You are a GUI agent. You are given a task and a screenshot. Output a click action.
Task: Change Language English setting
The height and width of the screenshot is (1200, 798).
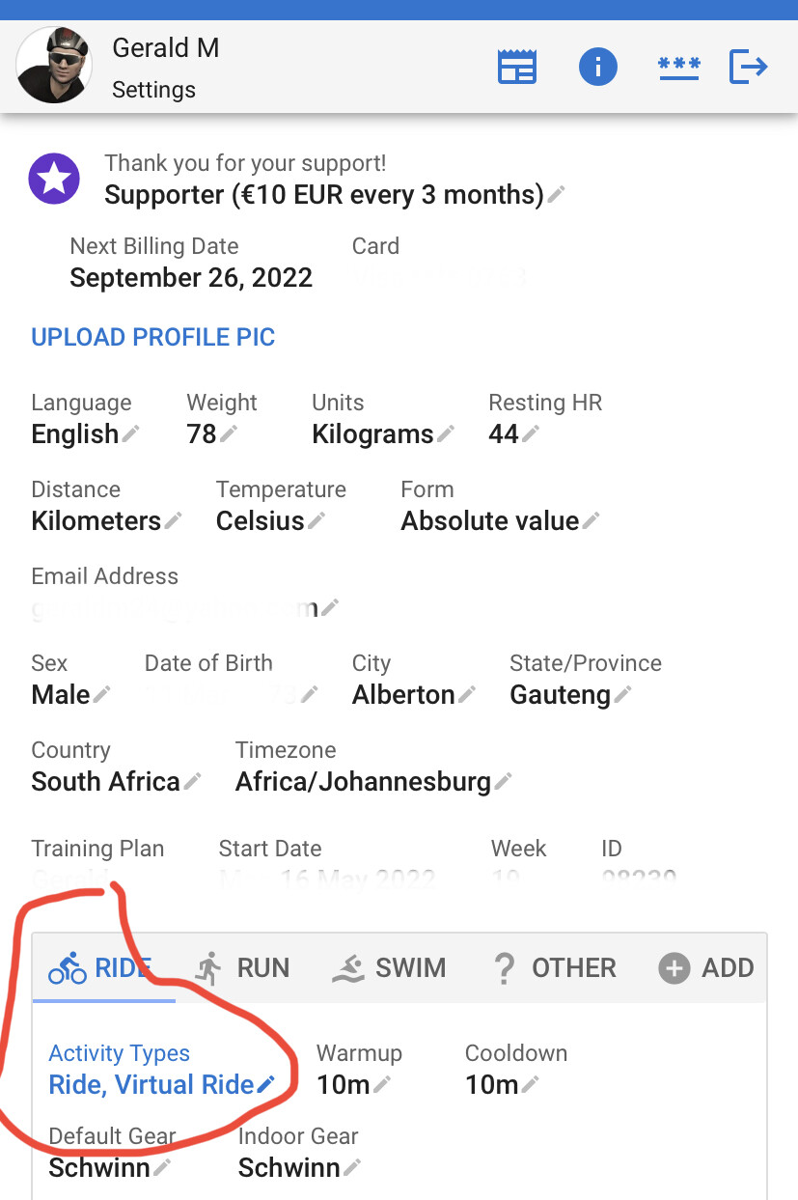pyautogui.click(x=85, y=434)
